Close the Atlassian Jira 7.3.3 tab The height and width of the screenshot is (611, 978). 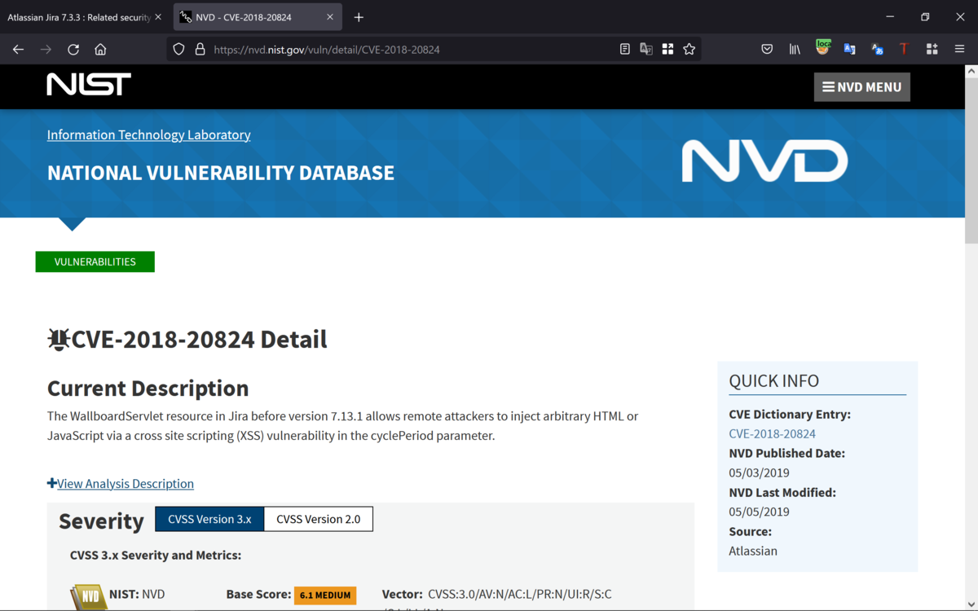click(x=158, y=17)
